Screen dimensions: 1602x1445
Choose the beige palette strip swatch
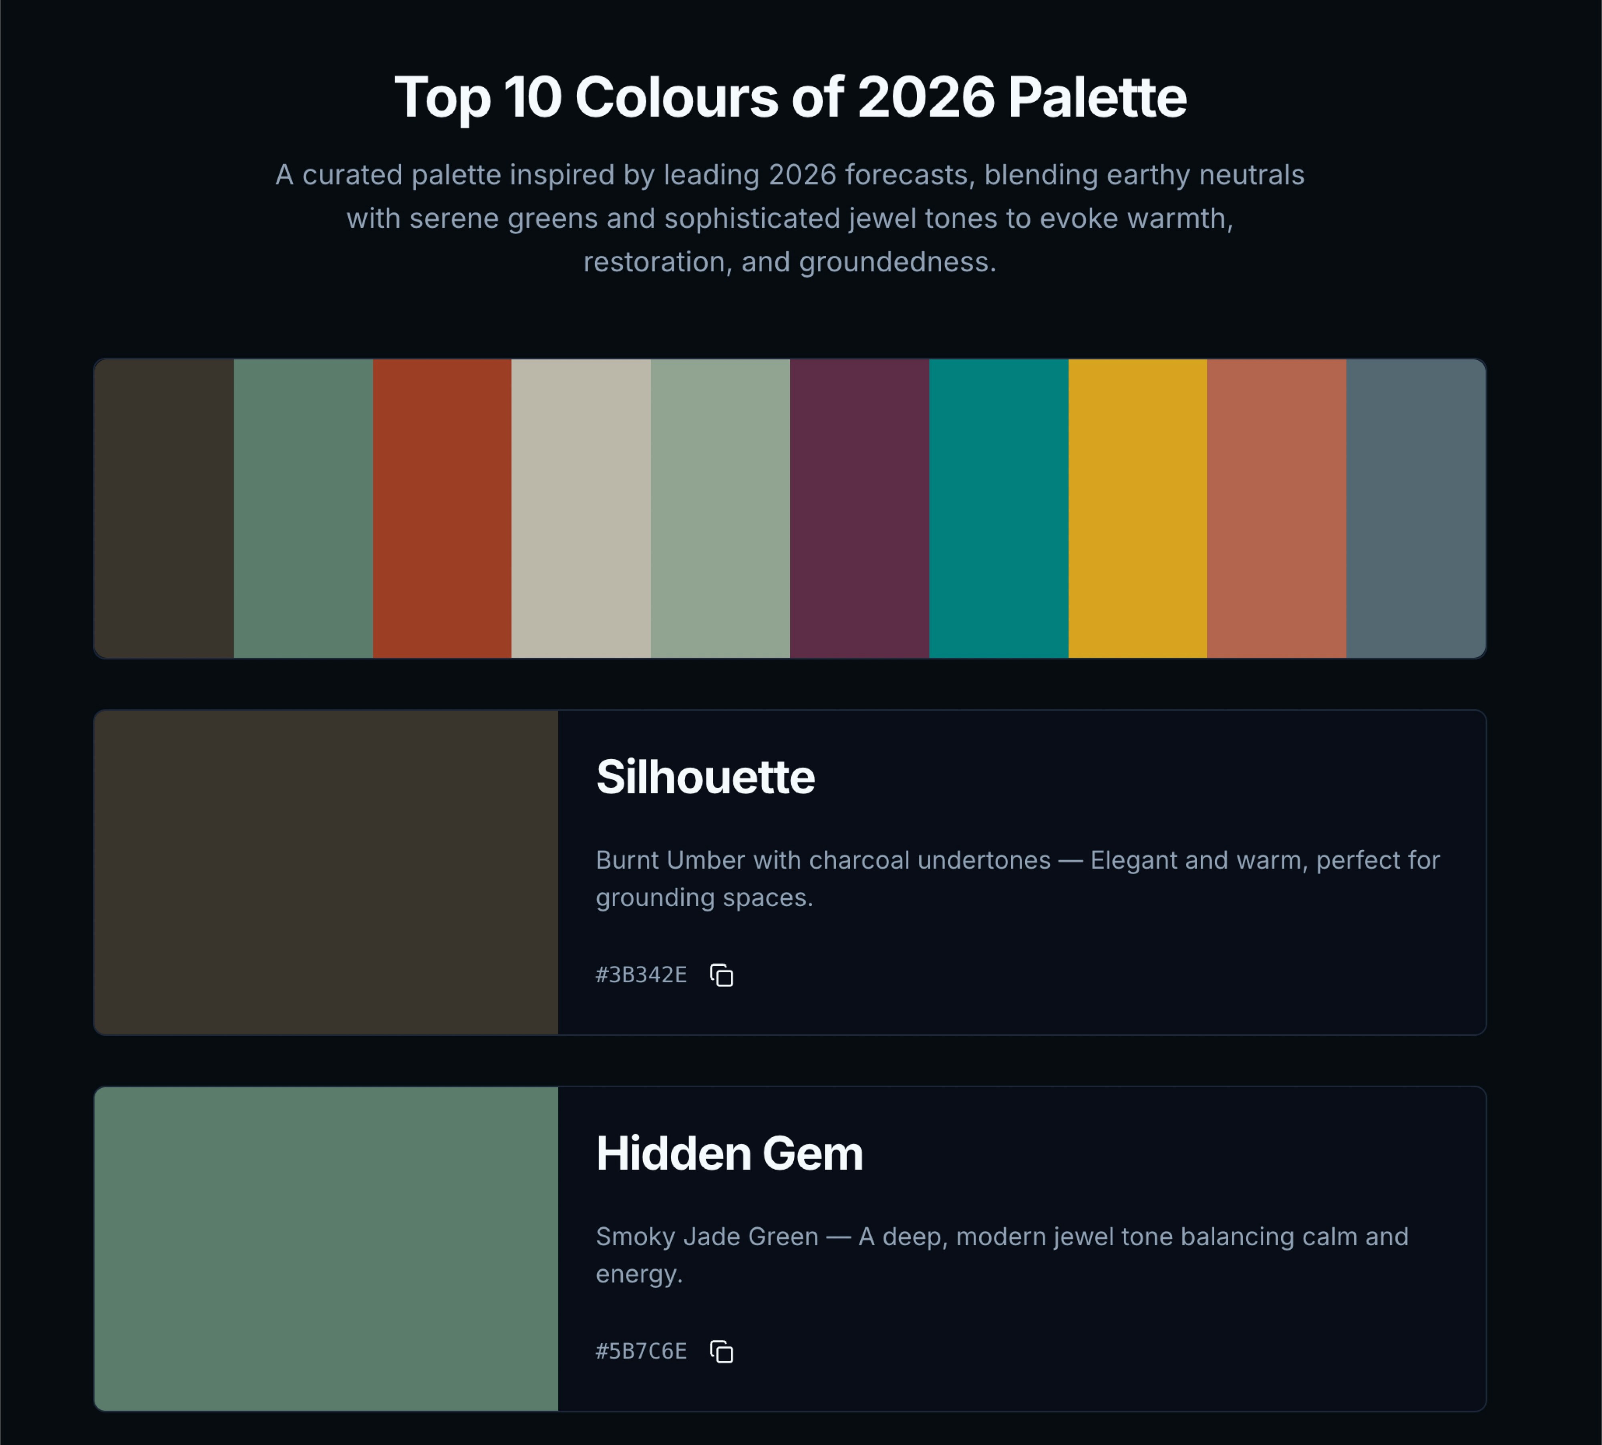coord(582,508)
